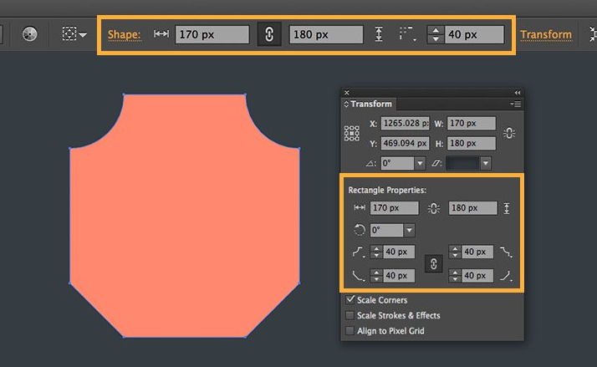This screenshot has width=597, height=367.
Task: Open the isolate selection dropdown icon
Action: tap(74, 34)
